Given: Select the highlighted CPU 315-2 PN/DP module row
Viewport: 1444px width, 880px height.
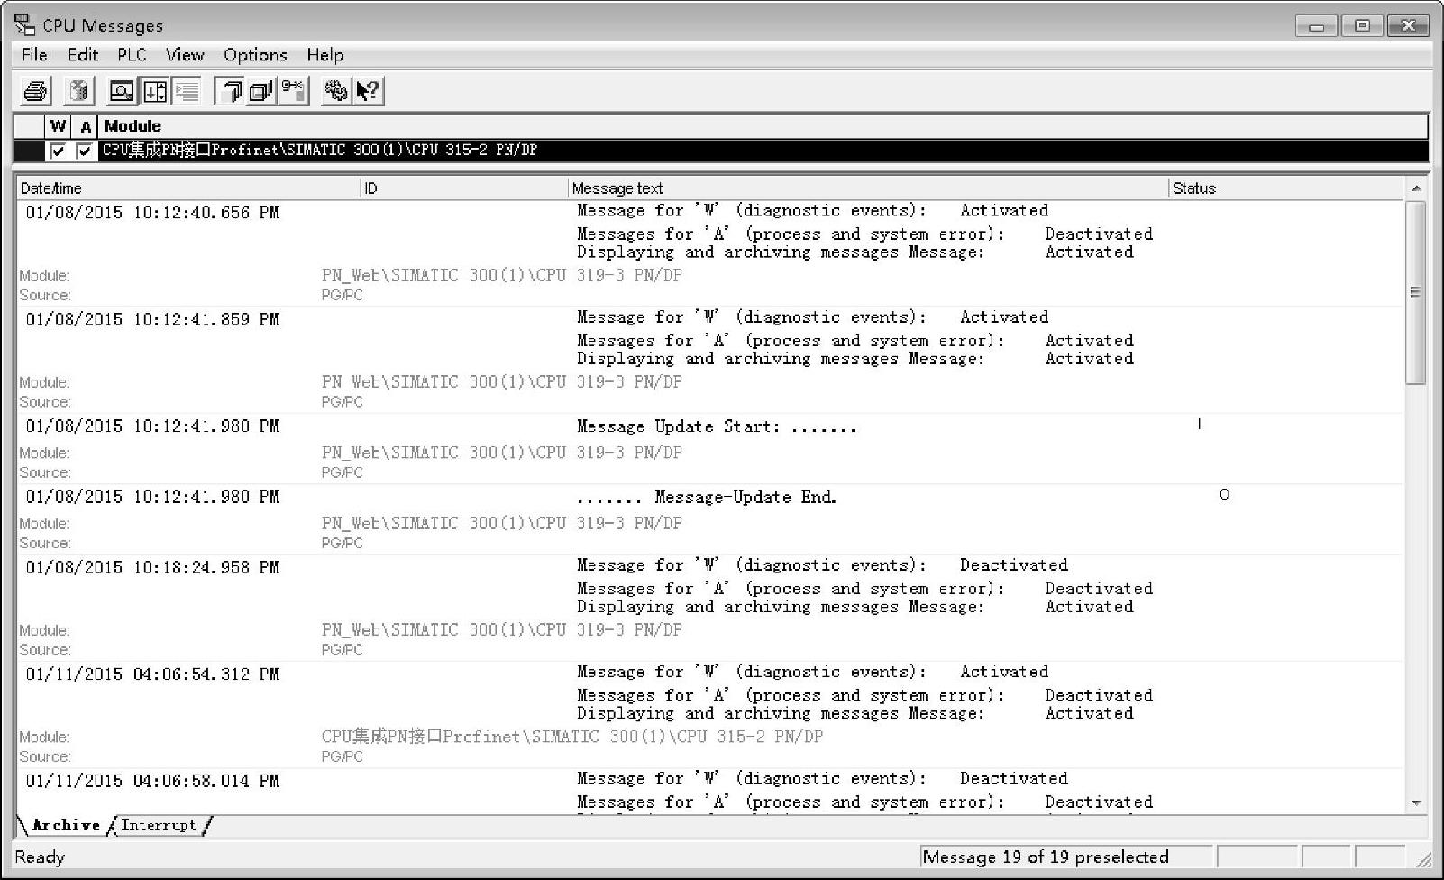Looking at the screenshot, I should [x=721, y=151].
